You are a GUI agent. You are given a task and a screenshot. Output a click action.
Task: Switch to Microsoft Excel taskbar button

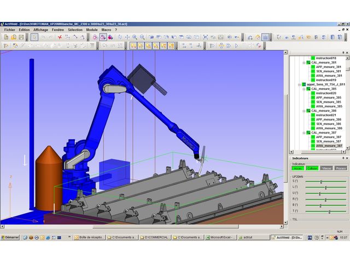pos(221,237)
